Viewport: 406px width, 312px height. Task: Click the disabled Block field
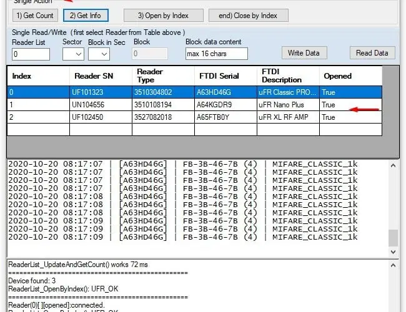pyautogui.click(x=150, y=54)
